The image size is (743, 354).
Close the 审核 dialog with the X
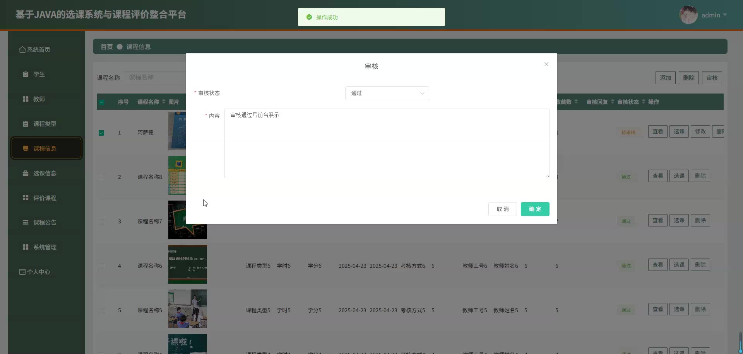546,64
